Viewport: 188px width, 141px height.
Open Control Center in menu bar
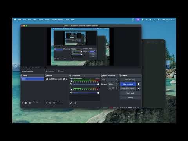tap(159, 20)
